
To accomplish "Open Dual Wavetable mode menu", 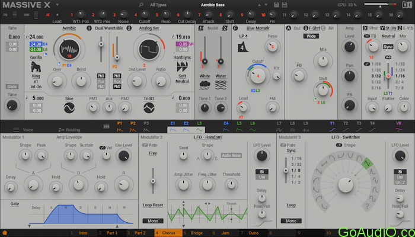I will [x=109, y=28].
